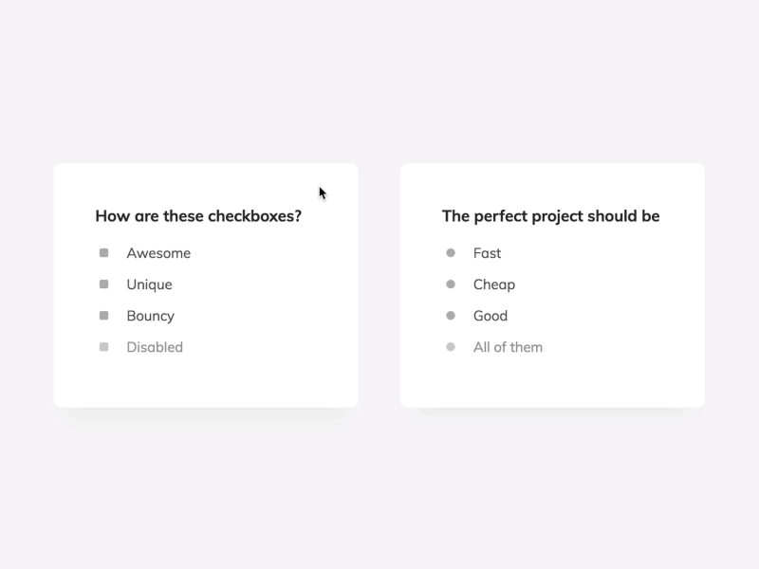The image size is (759, 569).
Task: Click the 'Cheap' option label
Action: pos(494,284)
